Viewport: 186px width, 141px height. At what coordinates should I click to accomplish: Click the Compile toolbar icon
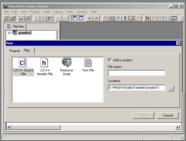point(105,18)
